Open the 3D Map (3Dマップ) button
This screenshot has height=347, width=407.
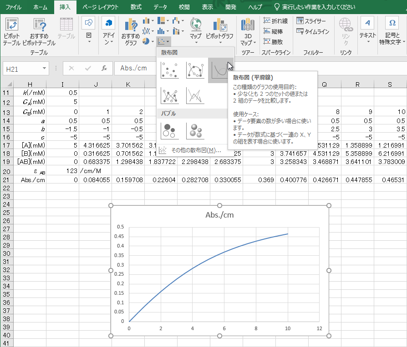tap(248, 32)
